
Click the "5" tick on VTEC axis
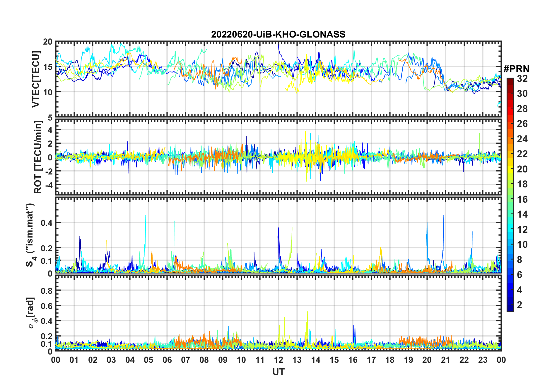[50, 118]
